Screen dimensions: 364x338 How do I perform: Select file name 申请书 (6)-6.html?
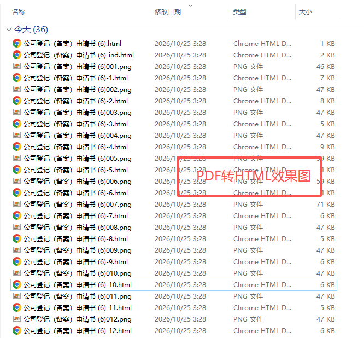click(75, 193)
